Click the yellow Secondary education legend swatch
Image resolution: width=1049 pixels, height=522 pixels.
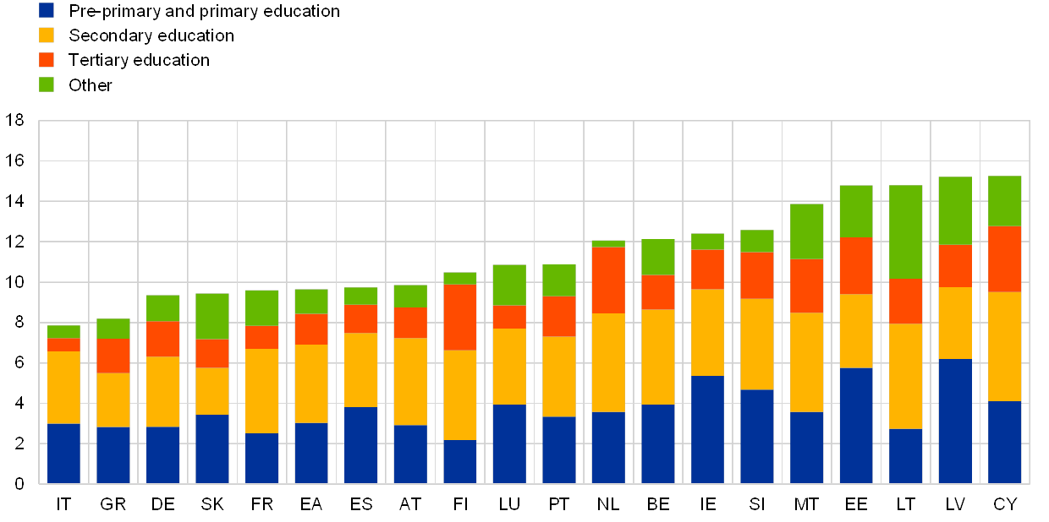[x=47, y=35]
